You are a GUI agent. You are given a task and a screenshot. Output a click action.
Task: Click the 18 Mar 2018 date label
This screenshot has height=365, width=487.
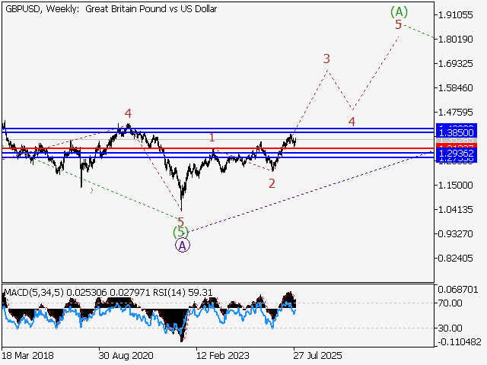28,355
